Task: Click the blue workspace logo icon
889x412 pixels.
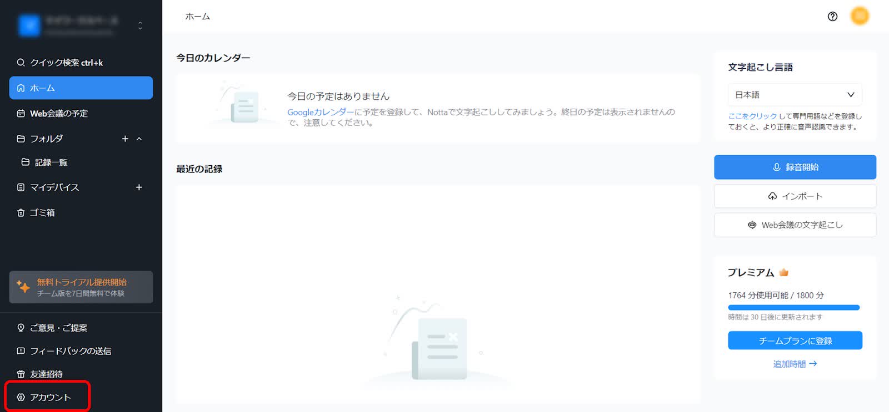Action: (x=29, y=25)
